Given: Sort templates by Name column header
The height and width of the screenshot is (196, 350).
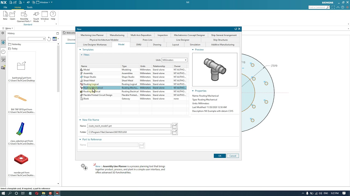Looking at the screenshot, I should click(101, 66).
